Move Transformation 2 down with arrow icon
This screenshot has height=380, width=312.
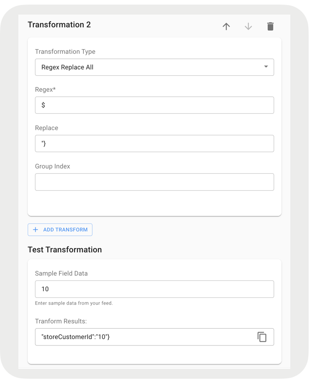point(248,26)
